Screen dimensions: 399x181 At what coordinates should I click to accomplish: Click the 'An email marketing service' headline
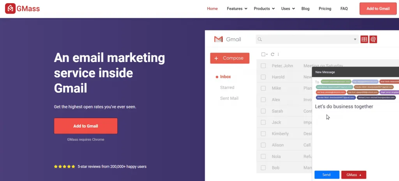coord(109,73)
